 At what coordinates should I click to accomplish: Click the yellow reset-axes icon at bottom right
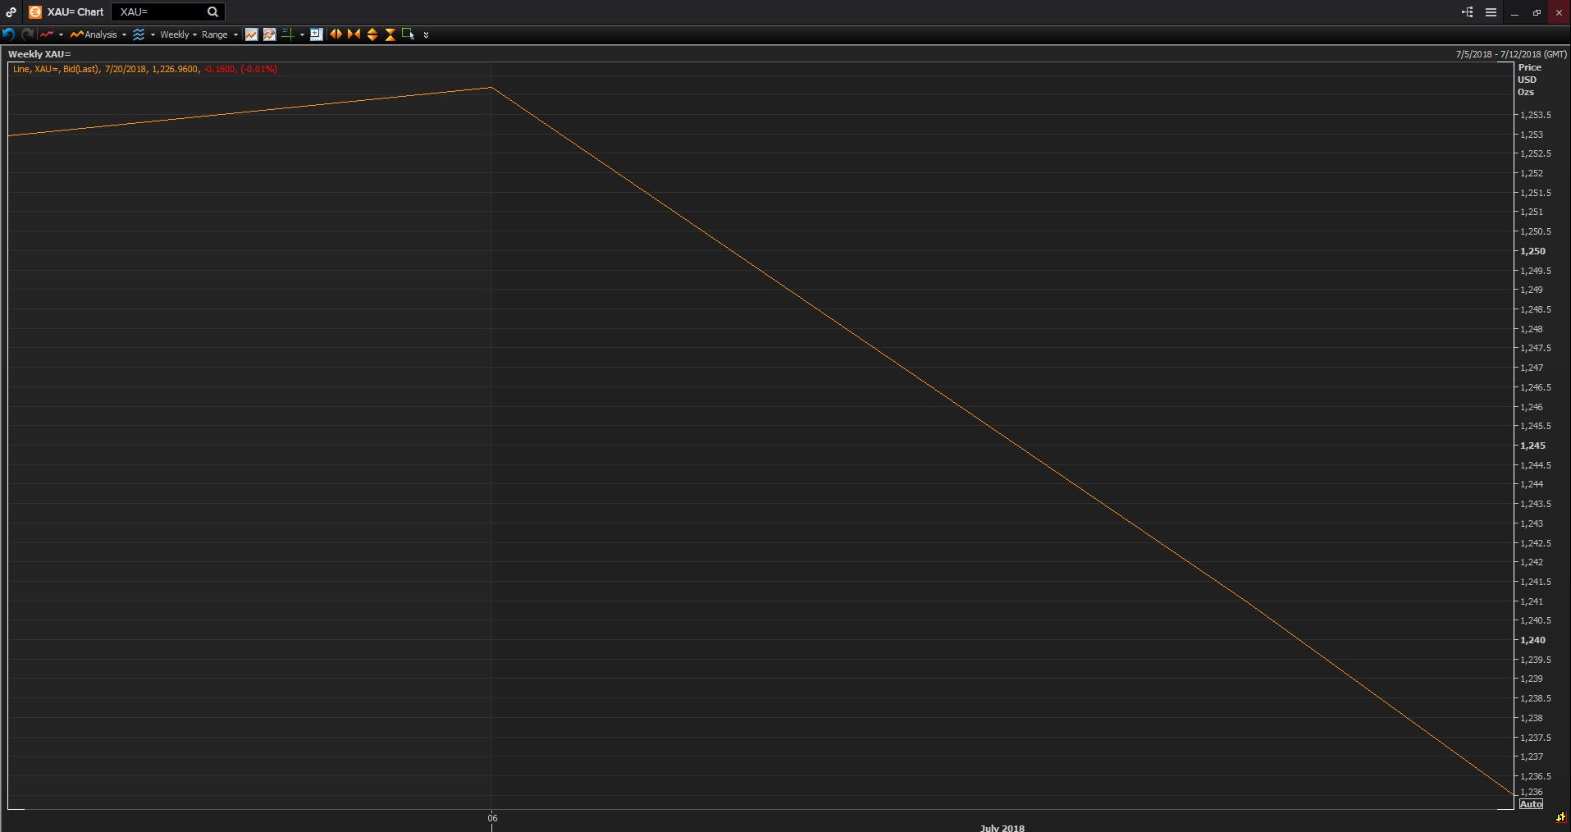(1560, 817)
